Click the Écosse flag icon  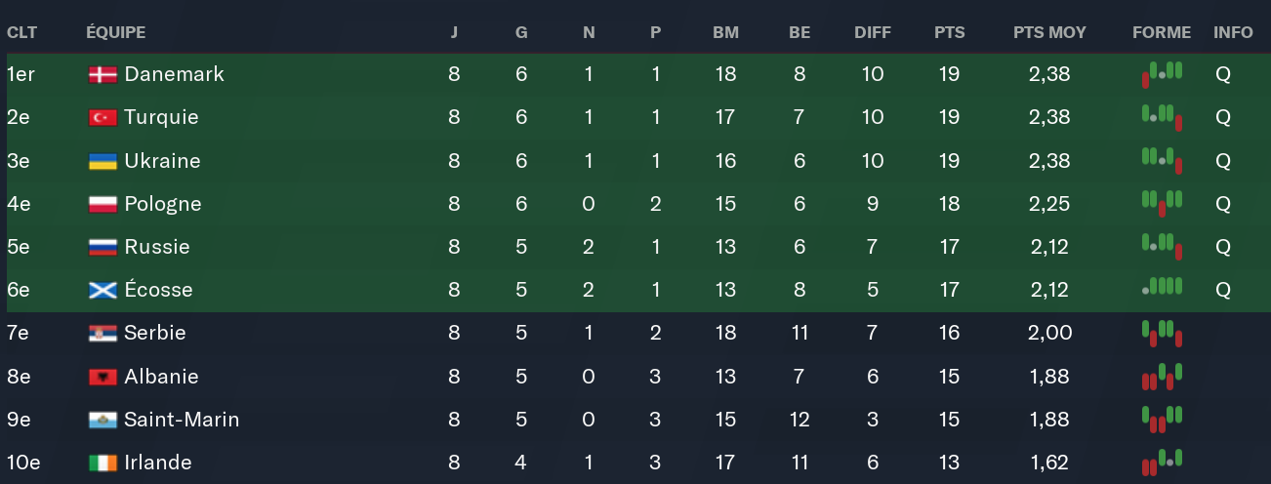pyautogui.click(x=102, y=290)
